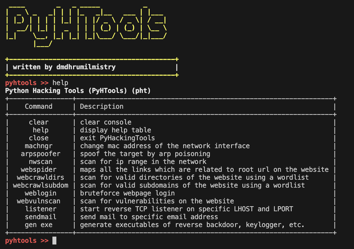
Task: Click the 'sendmail' command entry
Action: [40, 217]
